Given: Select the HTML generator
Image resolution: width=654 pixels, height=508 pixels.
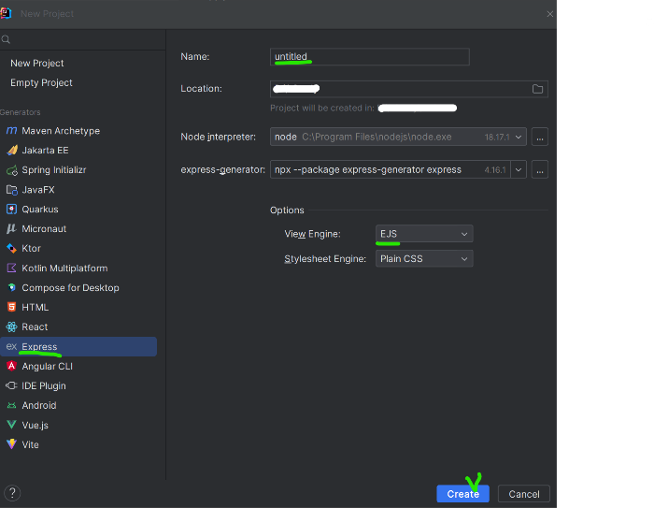Looking at the screenshot, I should coord(36,308).
